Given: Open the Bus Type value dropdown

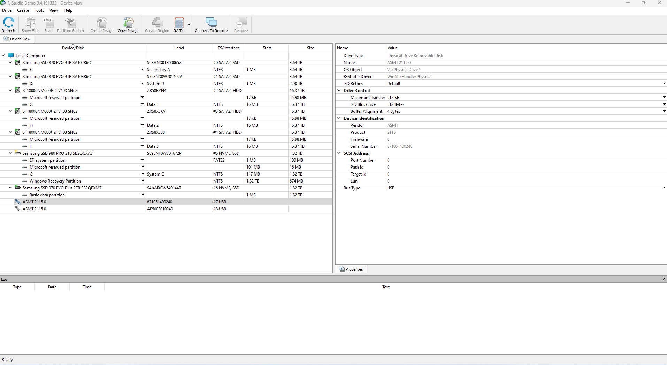Looking at the screenshot, I should click(664, 188).
